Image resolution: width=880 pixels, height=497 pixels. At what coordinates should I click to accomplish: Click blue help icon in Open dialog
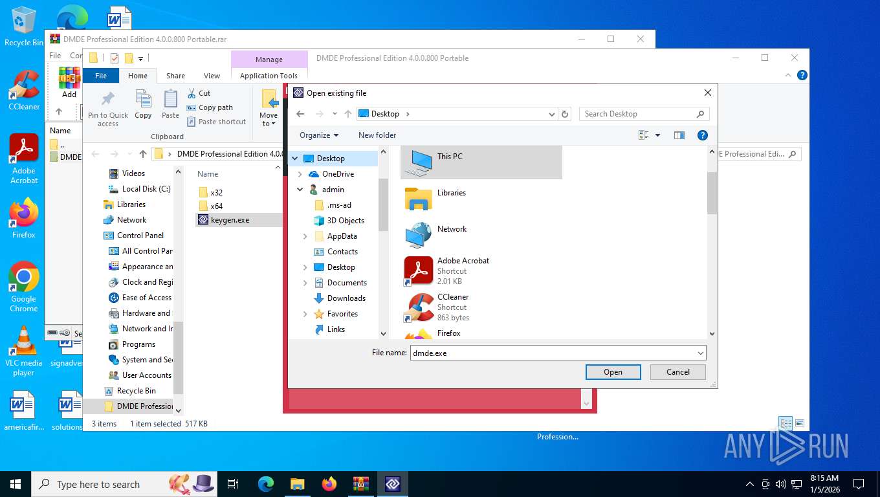click(x=703, y=135)
